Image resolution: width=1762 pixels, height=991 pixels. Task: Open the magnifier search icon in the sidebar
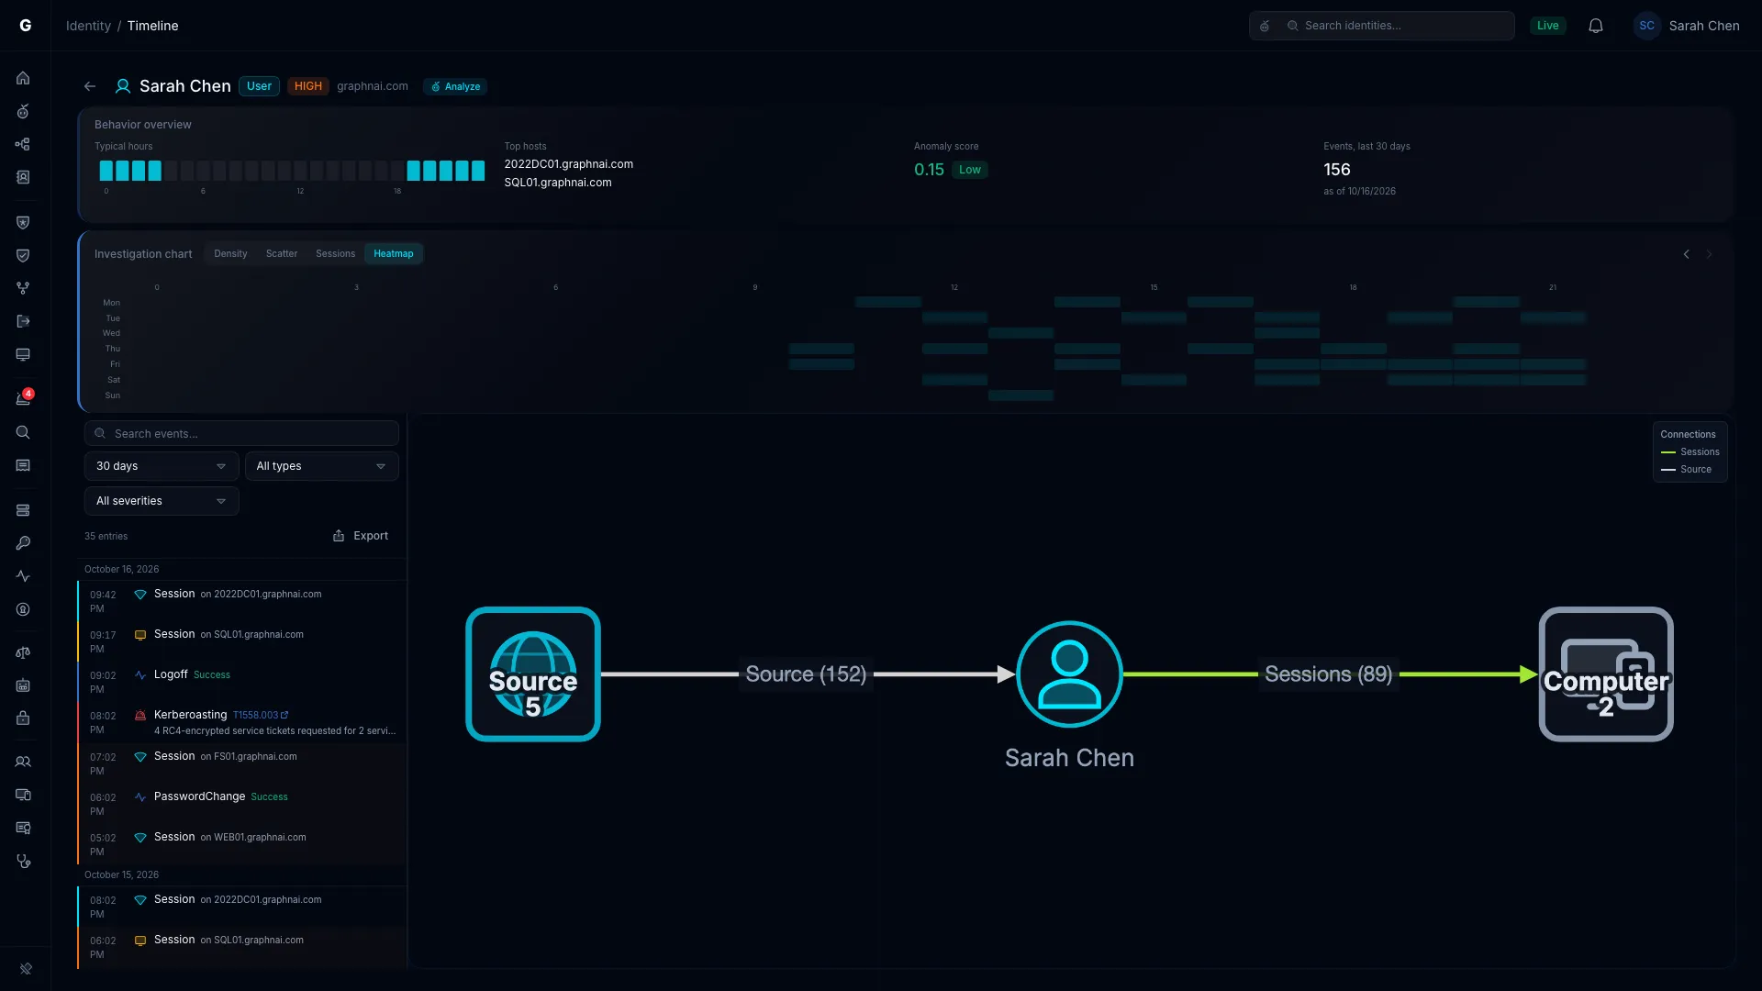pos(23,432)
